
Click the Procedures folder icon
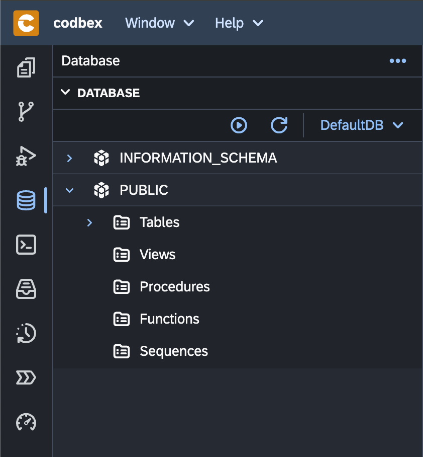(121, 287)
